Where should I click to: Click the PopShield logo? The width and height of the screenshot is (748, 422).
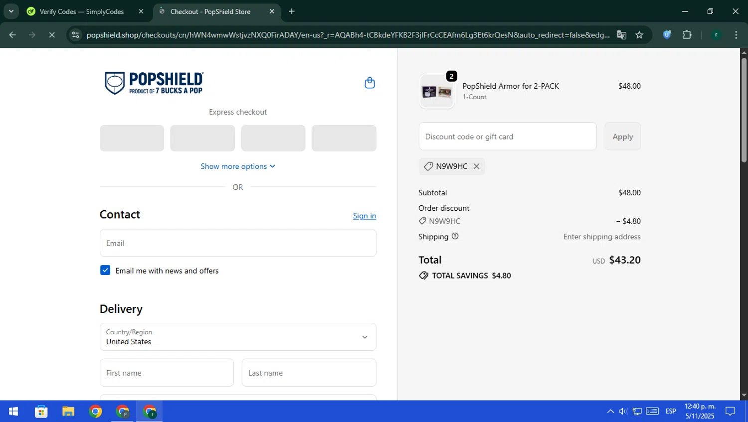[x=154, y=83]
